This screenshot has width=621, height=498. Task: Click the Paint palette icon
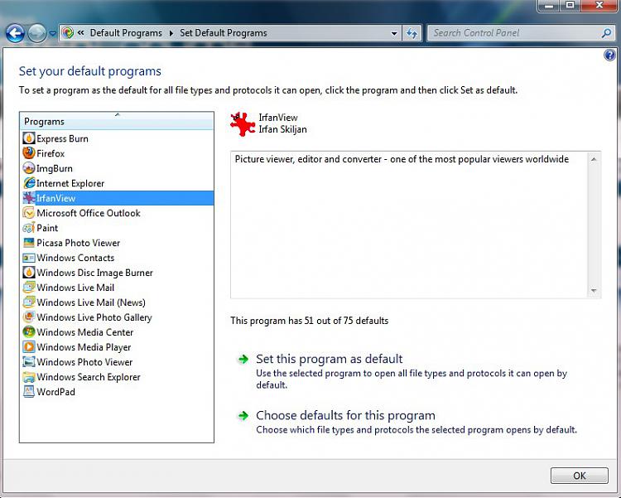(x=28, y=228)
